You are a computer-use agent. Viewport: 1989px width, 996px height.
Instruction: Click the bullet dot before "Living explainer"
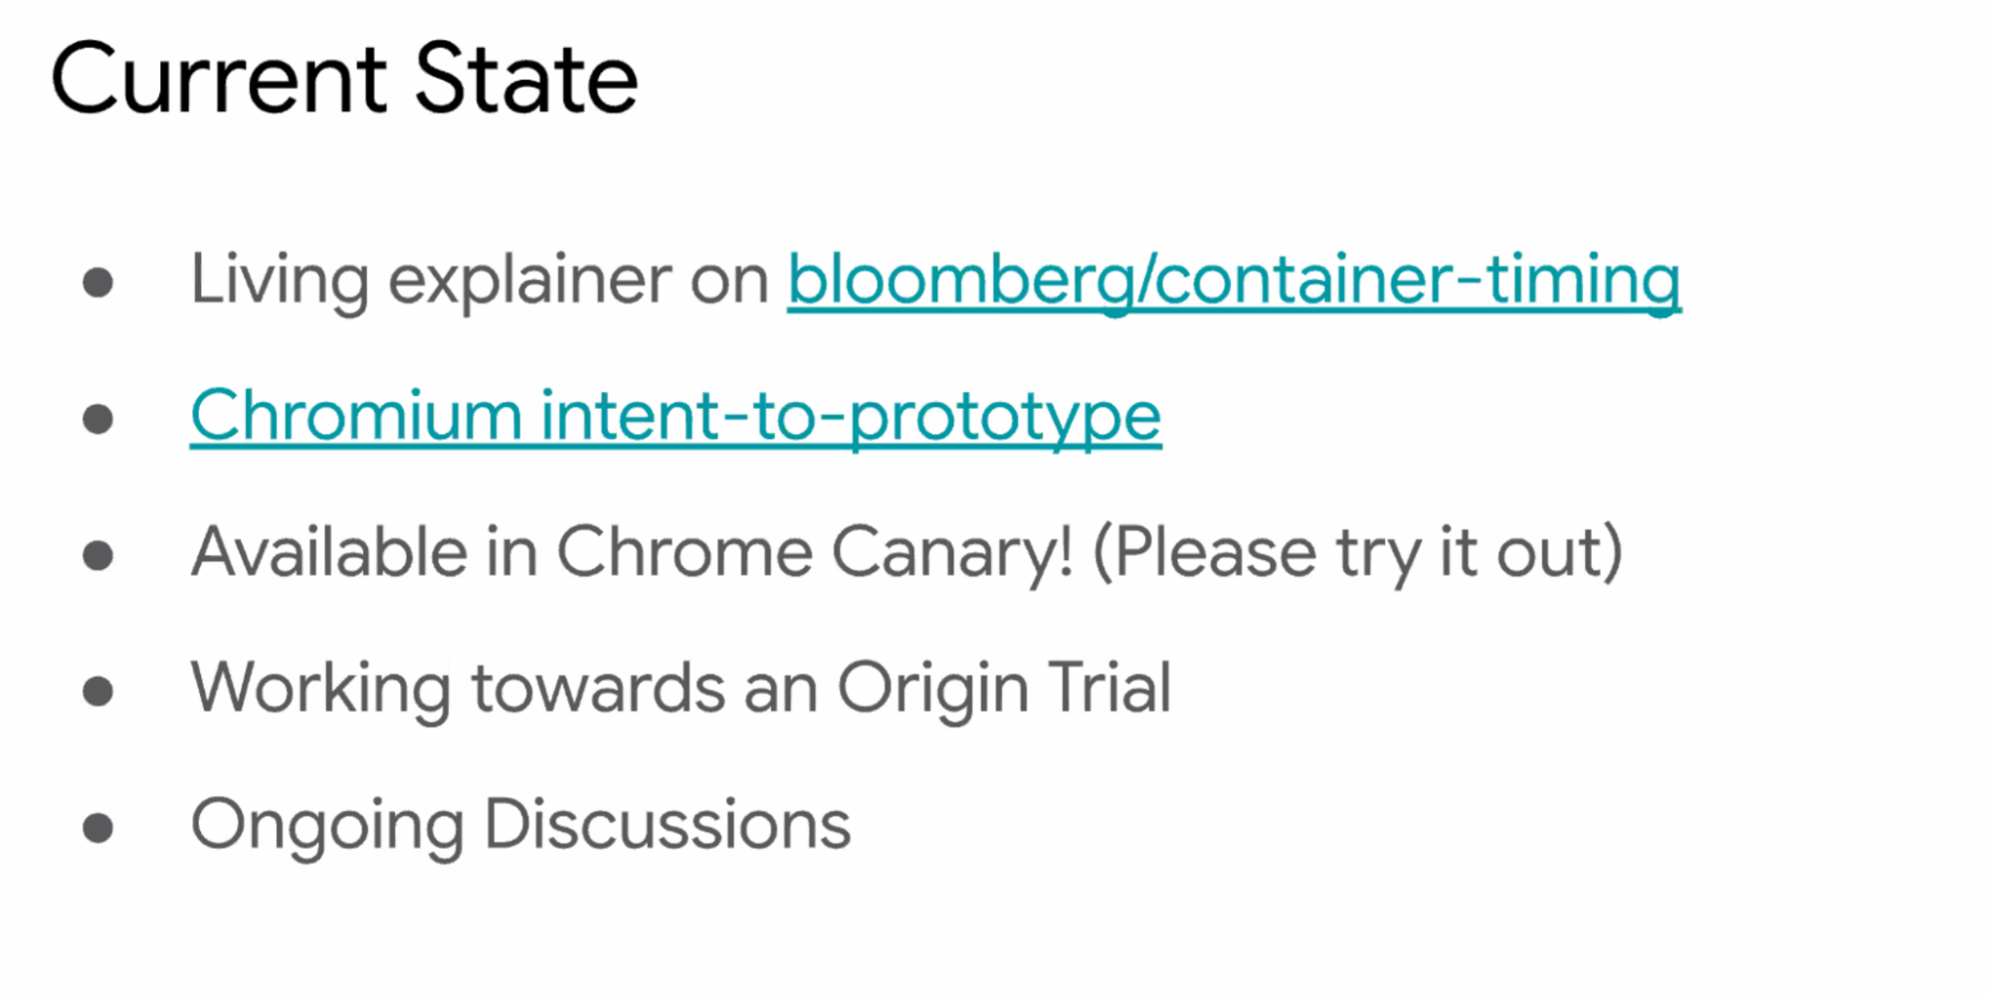pos(98,283)
